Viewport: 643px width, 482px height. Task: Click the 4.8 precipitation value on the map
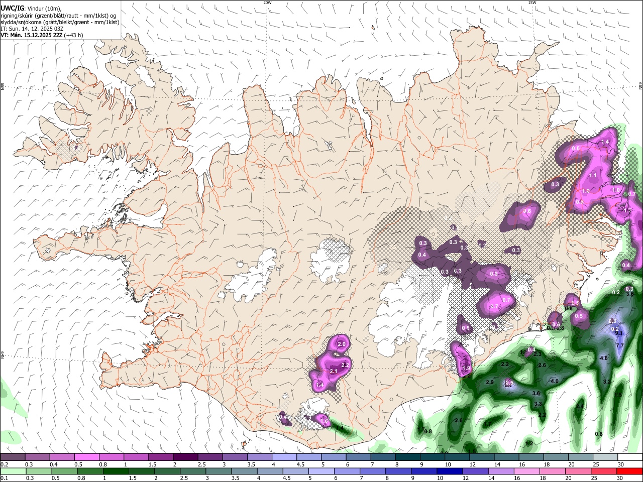pos(604,358)
